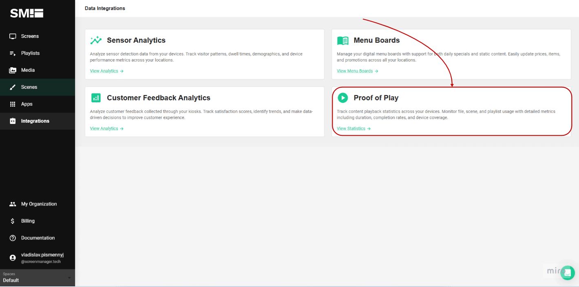579x287 pixels.
Task: Click the Sensor Analytics description text
Action: (196, 57)
